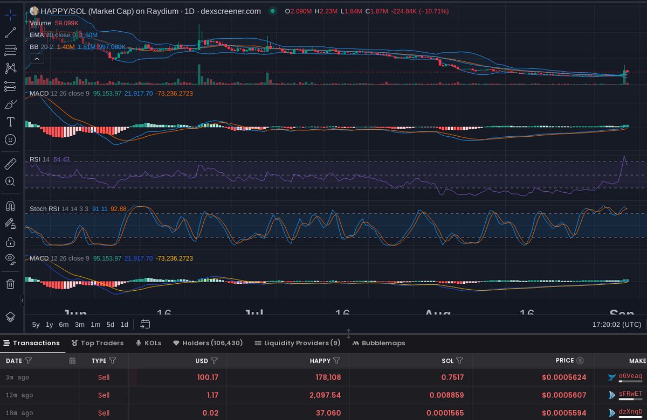
Task: Select the trend line drawing tool
Action: (10, 32)
